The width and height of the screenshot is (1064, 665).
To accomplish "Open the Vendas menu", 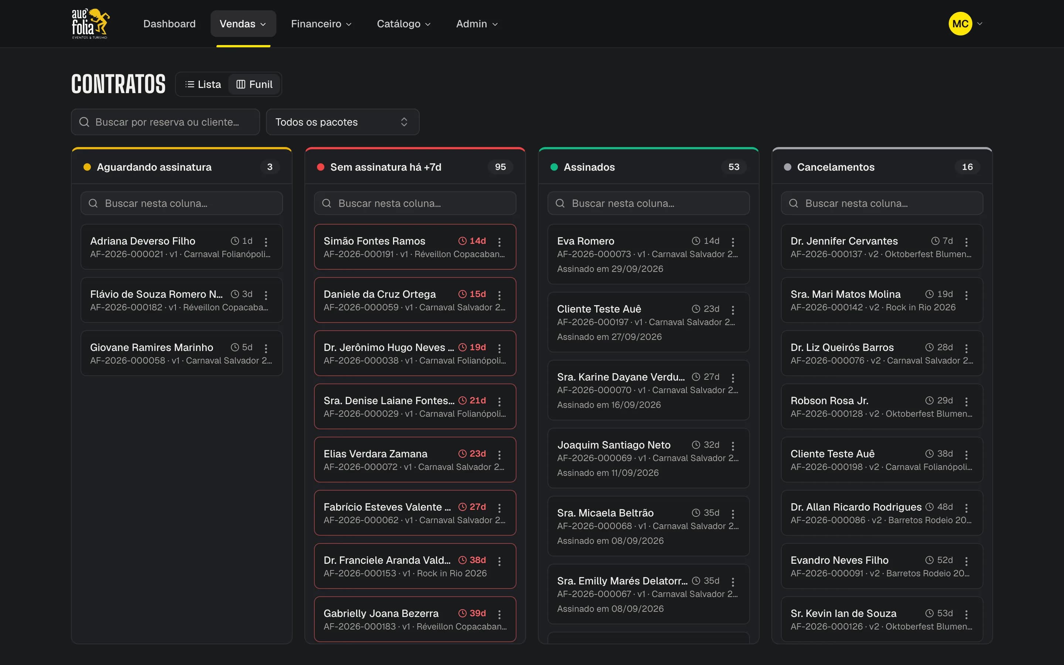I will coord(243,24).
